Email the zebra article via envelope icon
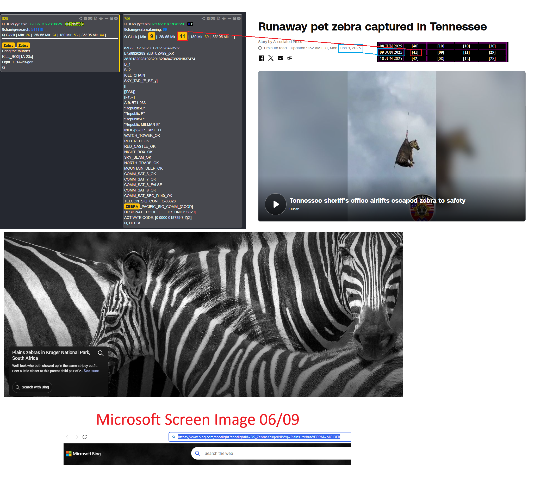547x483 pixels. coord(280,58)
